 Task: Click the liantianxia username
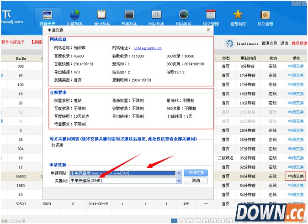tap(247, 43)
